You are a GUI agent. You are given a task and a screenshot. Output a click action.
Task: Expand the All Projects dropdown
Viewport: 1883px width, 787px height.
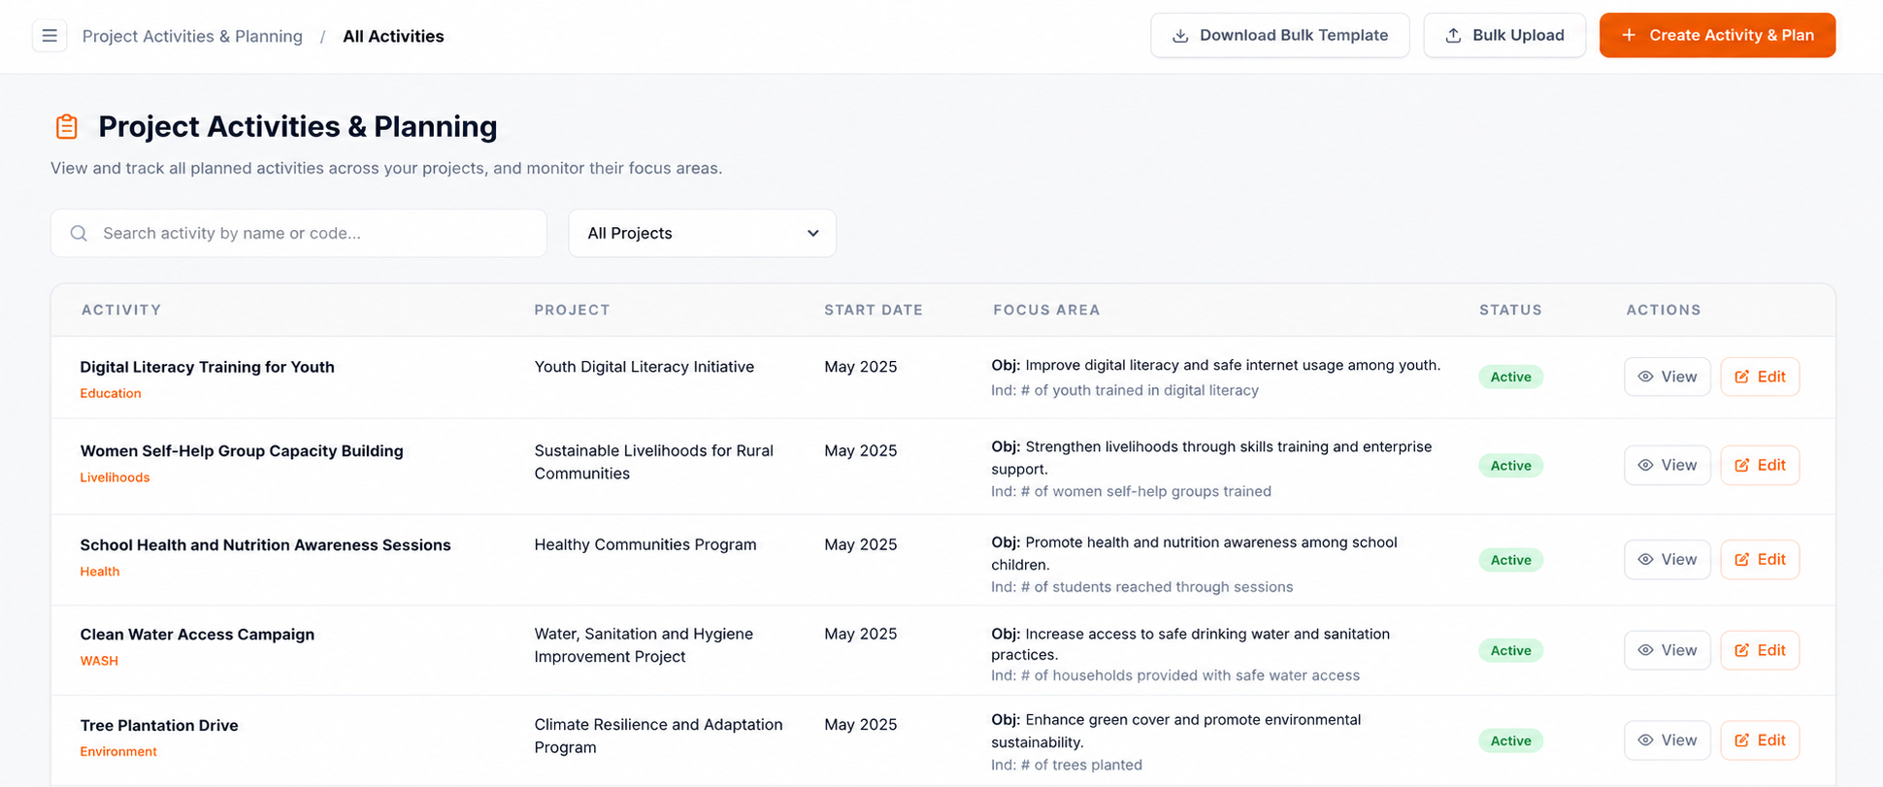click(702, 233)
